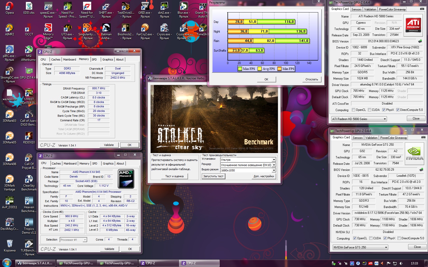Select the FarCry2.exe shortcut icon
This screenshot has width=428, height=267.
click(145, 32)
